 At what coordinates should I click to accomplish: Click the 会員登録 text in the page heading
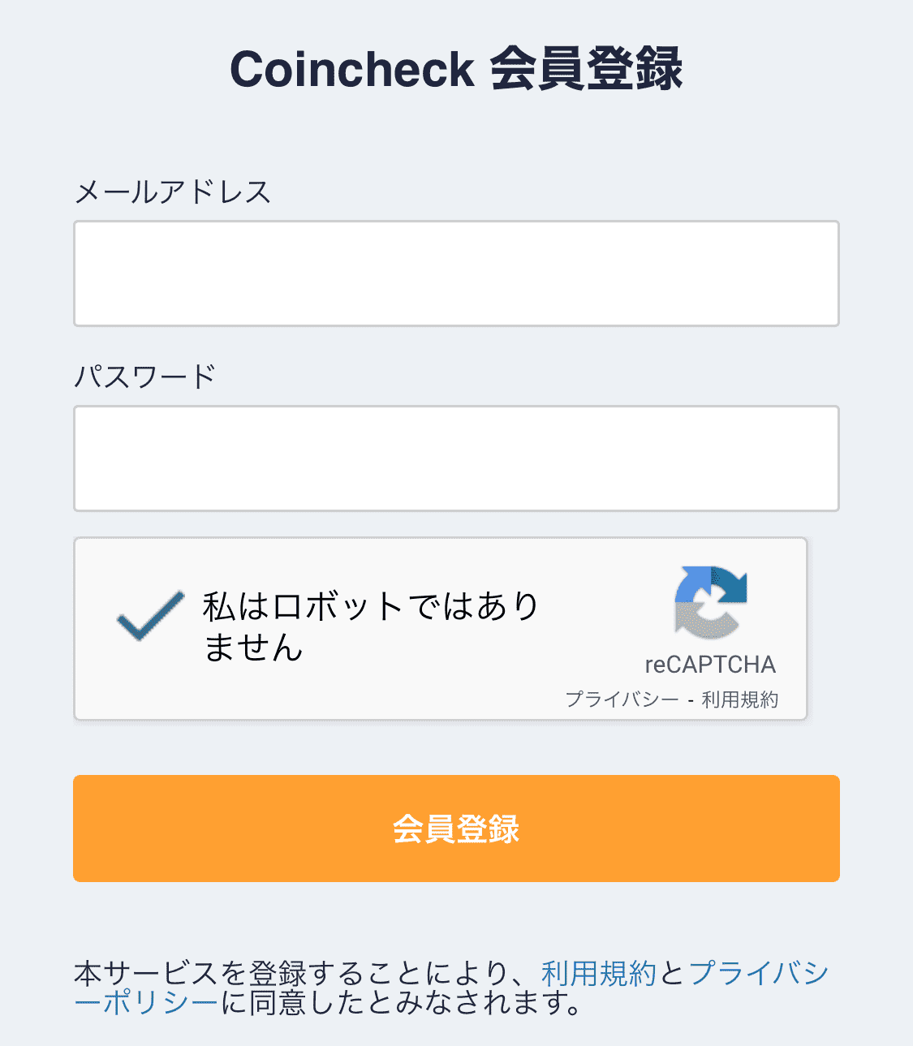587,69
